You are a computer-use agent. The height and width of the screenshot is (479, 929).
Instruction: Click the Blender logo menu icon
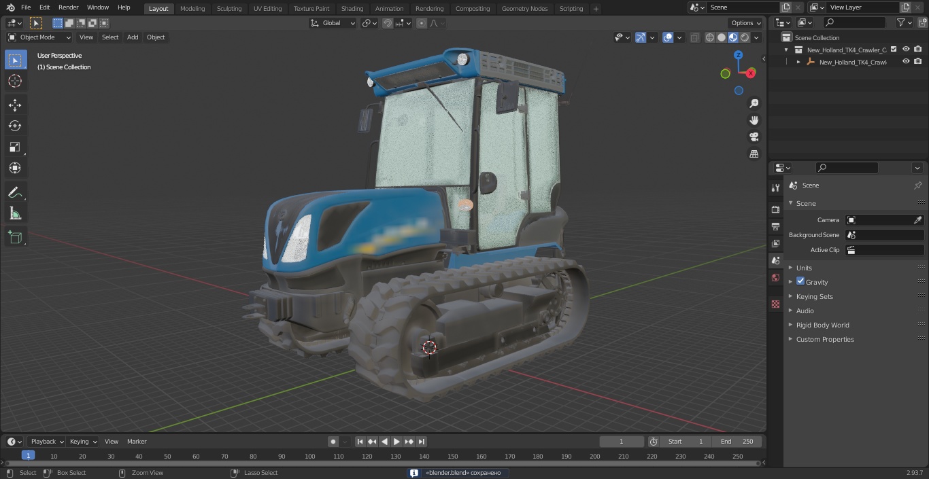10,7
